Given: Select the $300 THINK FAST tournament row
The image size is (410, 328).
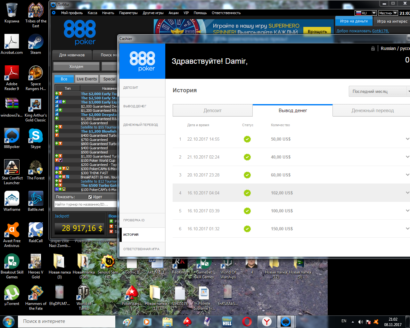Looking at the screenshot, I should (x=86, y=173).
